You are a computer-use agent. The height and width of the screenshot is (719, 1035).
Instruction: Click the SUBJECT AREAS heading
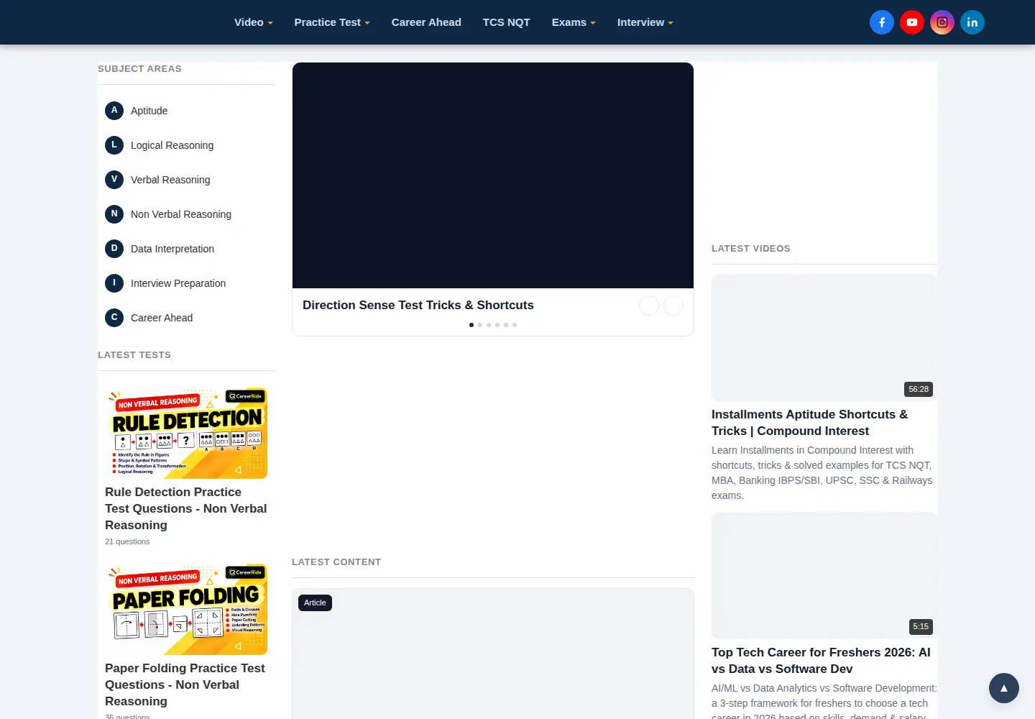139,68
